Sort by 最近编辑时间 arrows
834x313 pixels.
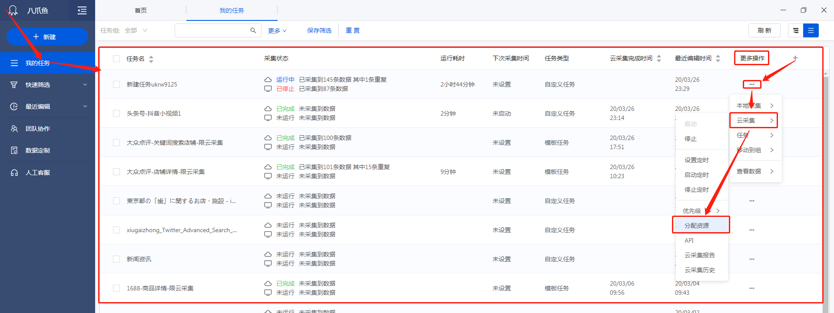(718, 58)
